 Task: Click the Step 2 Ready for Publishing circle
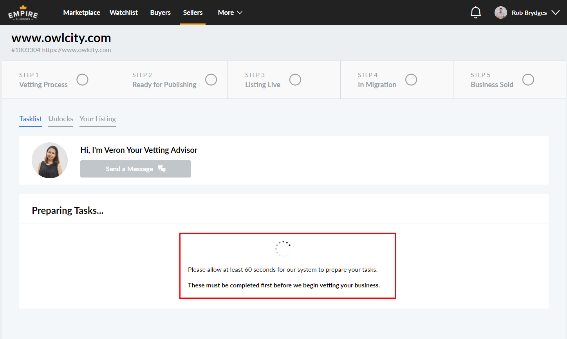point(211,80)
